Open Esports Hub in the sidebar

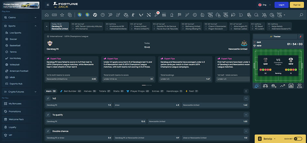tap(16, 84)
